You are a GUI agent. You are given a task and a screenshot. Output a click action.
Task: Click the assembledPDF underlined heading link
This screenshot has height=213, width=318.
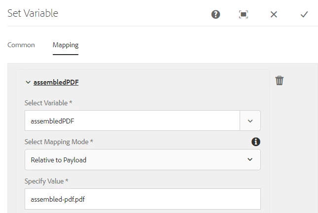point(56,82)
